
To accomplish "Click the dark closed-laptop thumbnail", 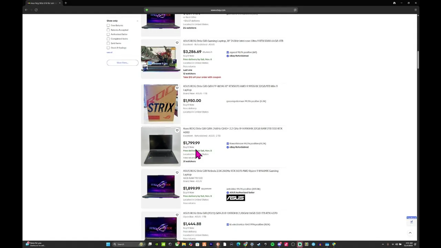I will 161,146.
